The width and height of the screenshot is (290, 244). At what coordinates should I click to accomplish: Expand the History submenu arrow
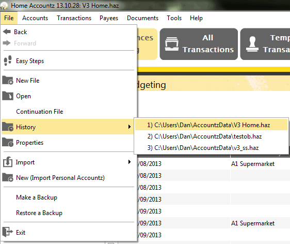pos(130,127)
